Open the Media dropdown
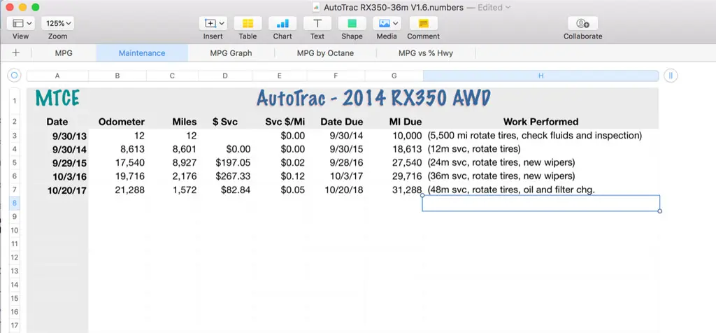The width and height of the screenshot is (716, 333). [387, 23]
